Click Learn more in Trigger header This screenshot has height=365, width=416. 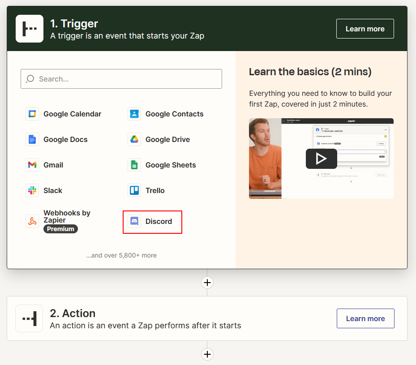pyautogui.click(x=365, y=29)
